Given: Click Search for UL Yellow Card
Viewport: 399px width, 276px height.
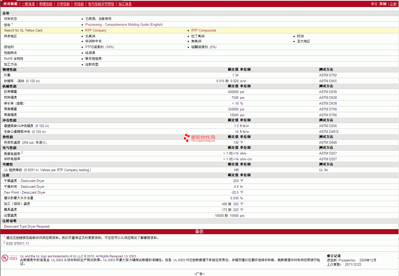Looking at the screenshot, I should click(23, 30).
